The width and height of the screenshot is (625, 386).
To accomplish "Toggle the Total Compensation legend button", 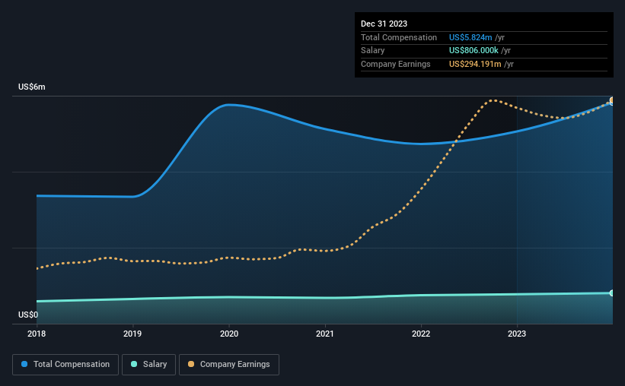I will pyautogui.click(x=65, y=365).
